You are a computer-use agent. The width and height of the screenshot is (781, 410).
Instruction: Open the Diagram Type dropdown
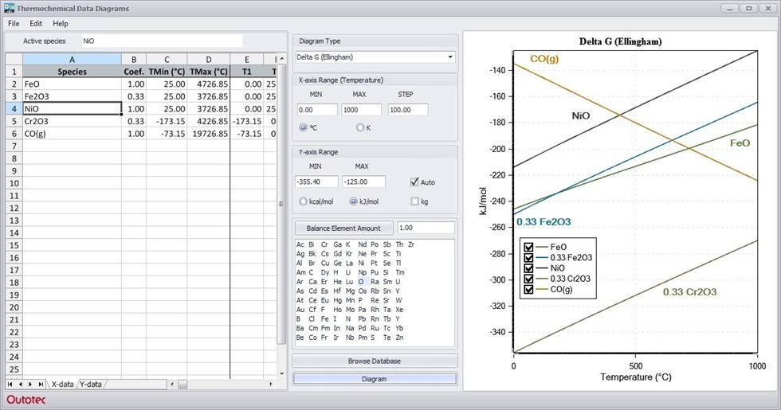point(375,57)
